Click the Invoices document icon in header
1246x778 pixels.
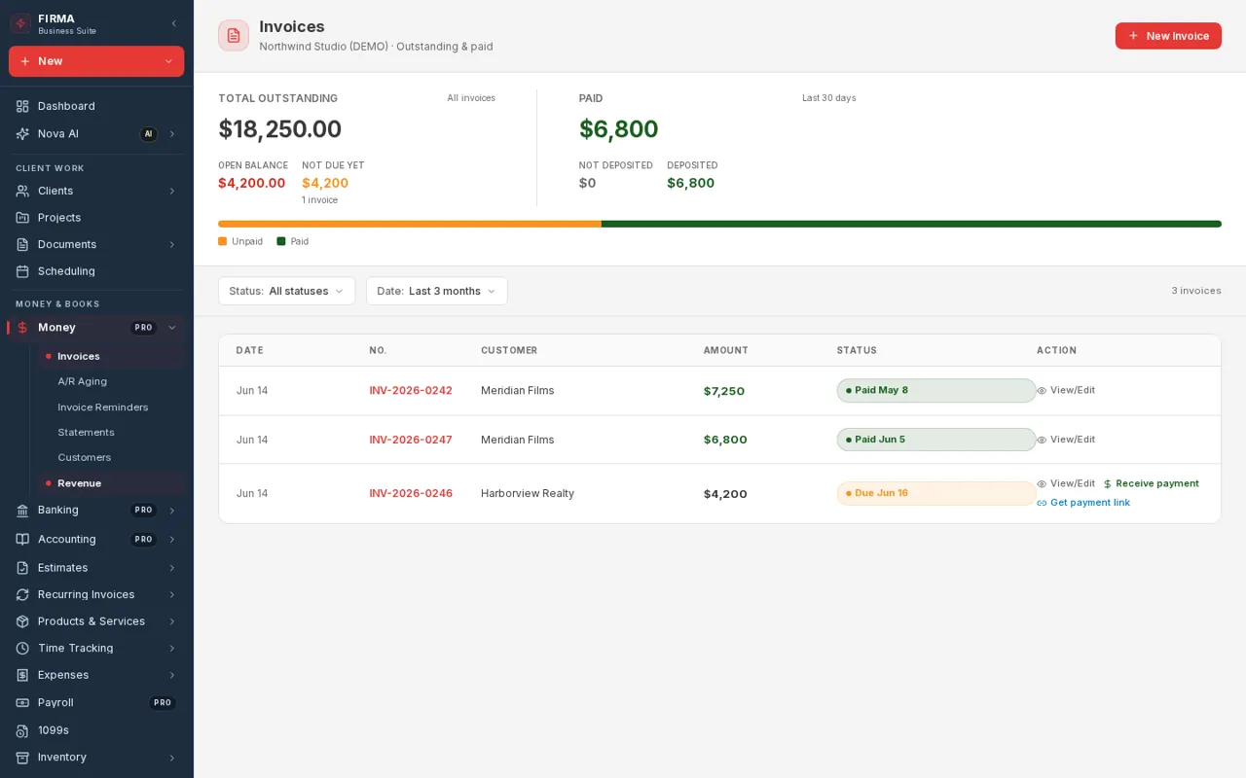click(x=234, y=35)
